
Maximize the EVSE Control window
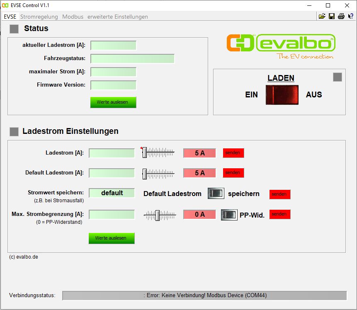click(328, 5)
